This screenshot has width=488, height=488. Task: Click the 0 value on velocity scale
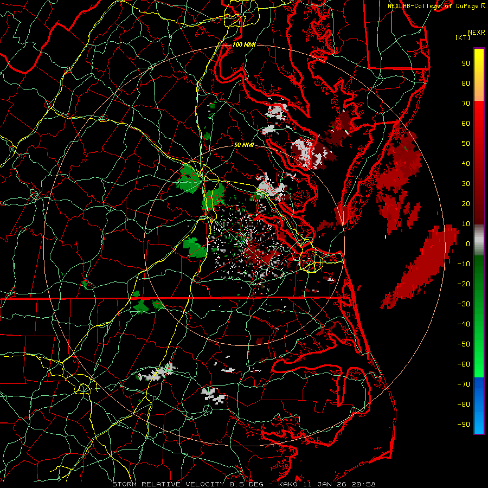pos(468,244)
